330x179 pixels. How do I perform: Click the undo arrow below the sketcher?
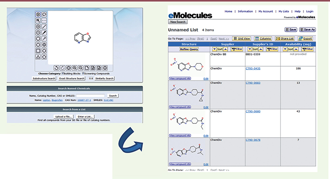(x=56, y=68)
